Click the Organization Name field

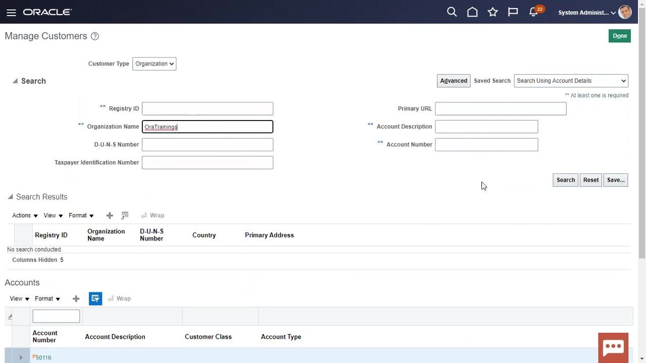click(207, 127)
